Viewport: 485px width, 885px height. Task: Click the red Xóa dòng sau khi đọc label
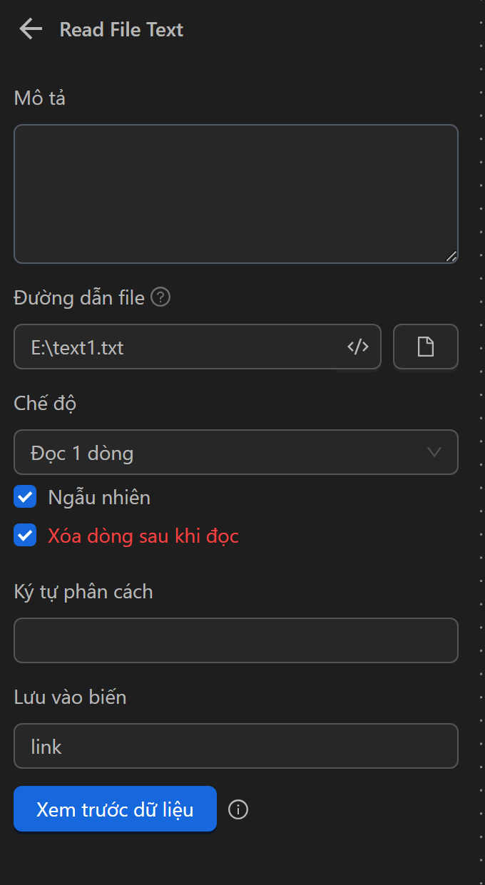[x=143, y=536]
